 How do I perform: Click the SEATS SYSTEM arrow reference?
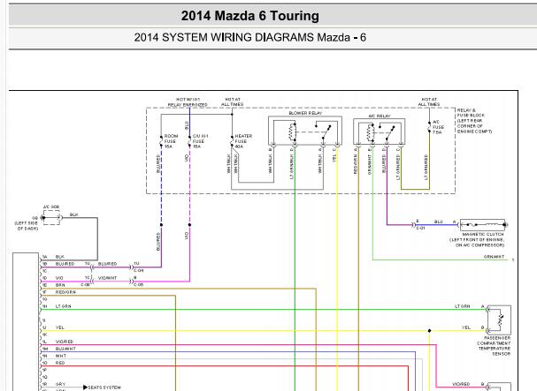click(102, 387)
